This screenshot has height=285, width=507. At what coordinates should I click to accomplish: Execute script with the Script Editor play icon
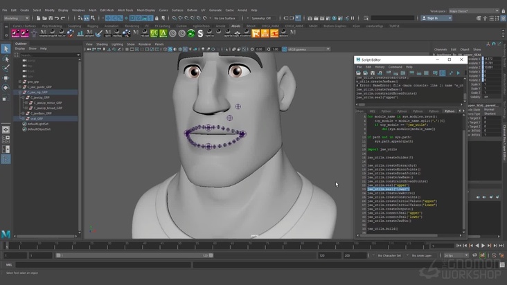458,73
